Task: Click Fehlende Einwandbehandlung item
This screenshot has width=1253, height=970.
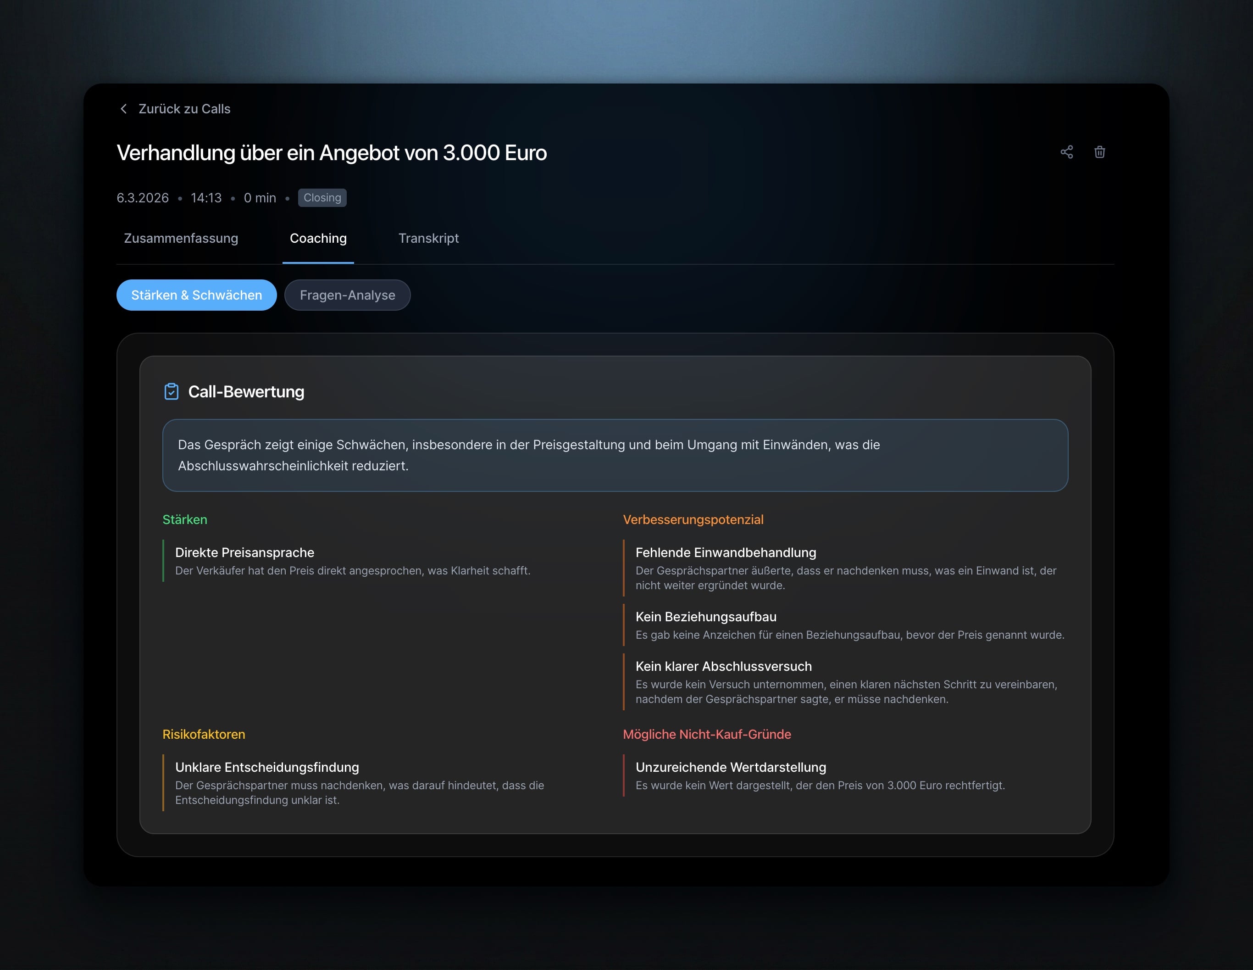Action: (846, 568)
